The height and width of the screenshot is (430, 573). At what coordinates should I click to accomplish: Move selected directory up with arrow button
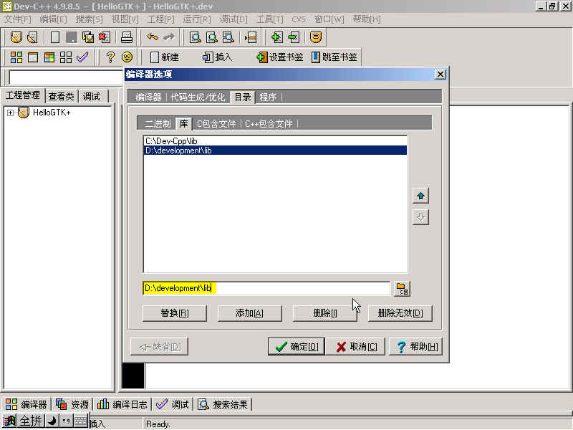pos(420,196)
